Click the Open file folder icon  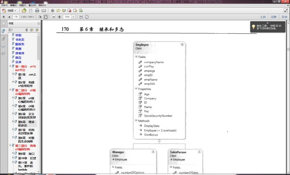[24, 11]
